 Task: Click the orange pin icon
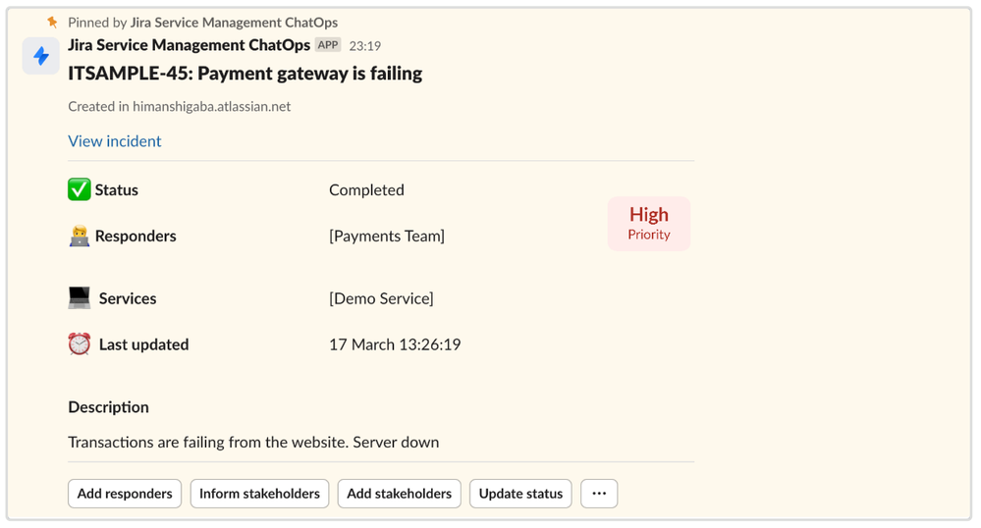click(53, 23)
